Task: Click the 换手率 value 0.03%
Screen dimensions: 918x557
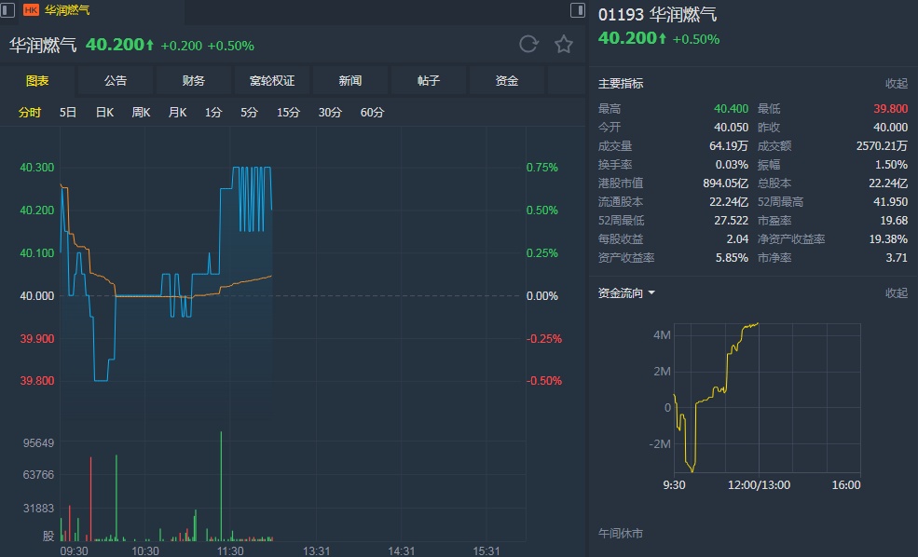Action: point(732,165)
